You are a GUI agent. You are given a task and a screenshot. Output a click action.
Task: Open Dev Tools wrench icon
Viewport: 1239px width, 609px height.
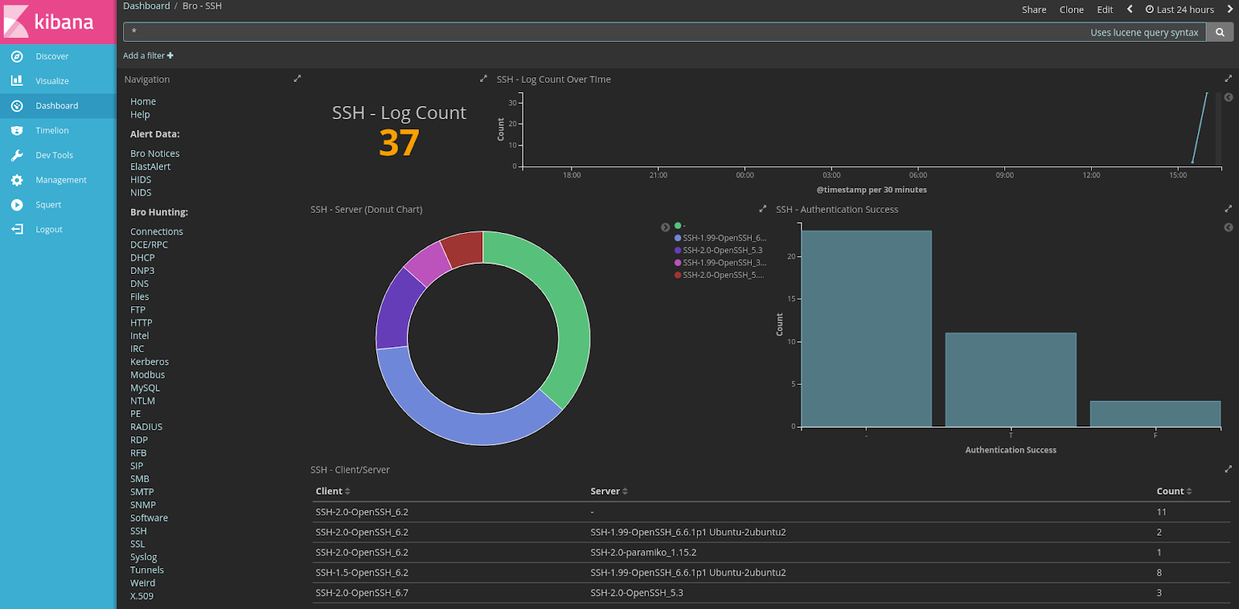17,156
